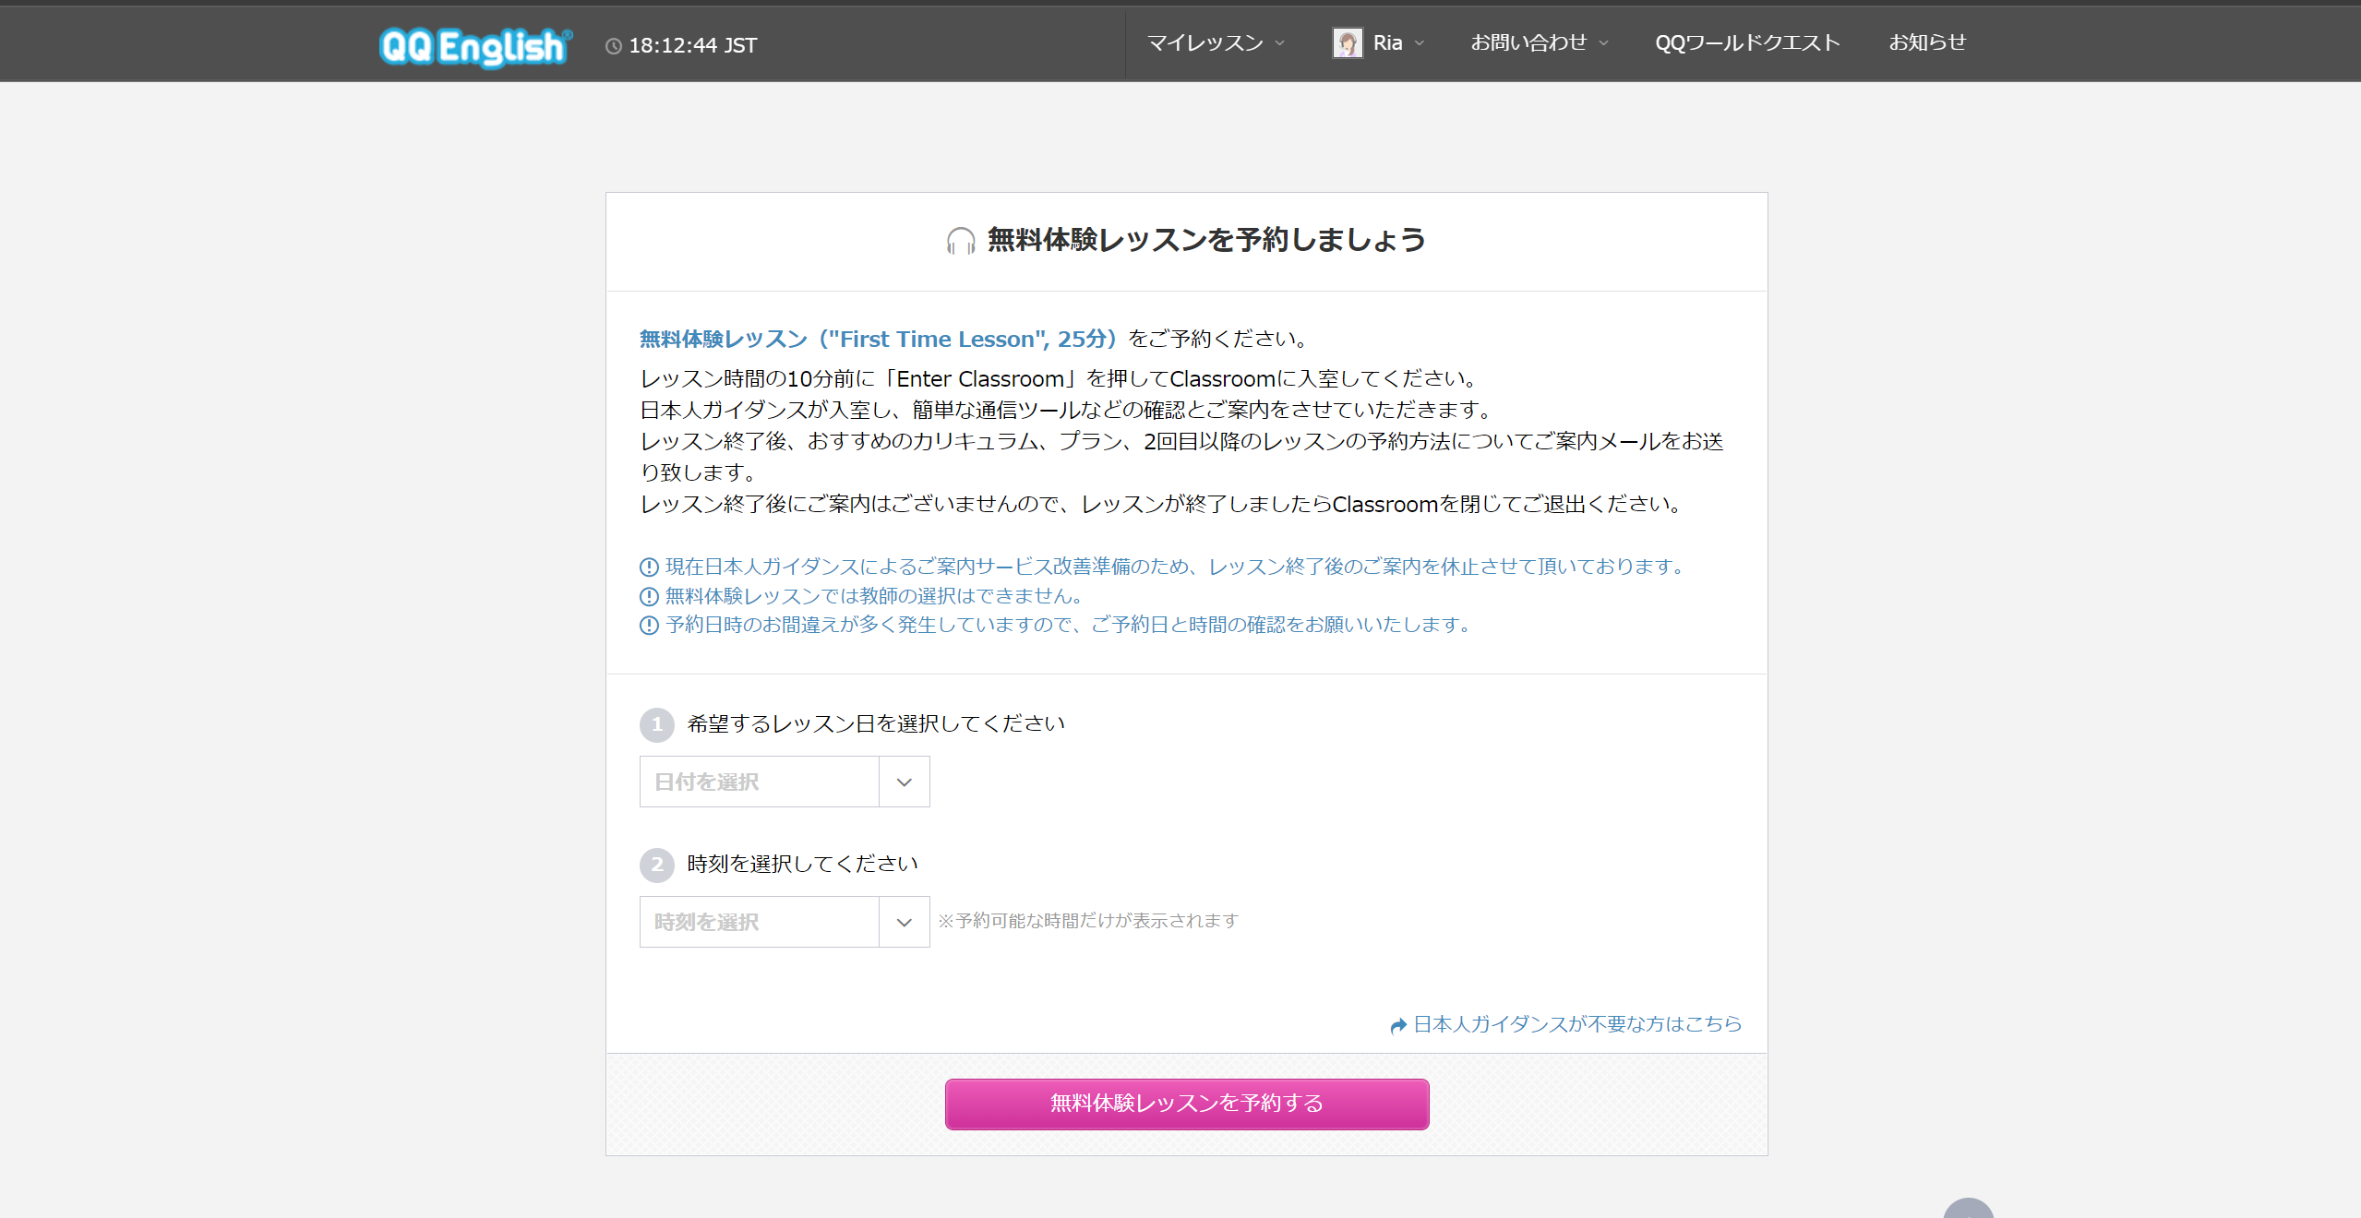This screenshot has height=1218, width=2361.
Task: Expand the お問い合わせ dropdown
Action: pos(1603,42)
